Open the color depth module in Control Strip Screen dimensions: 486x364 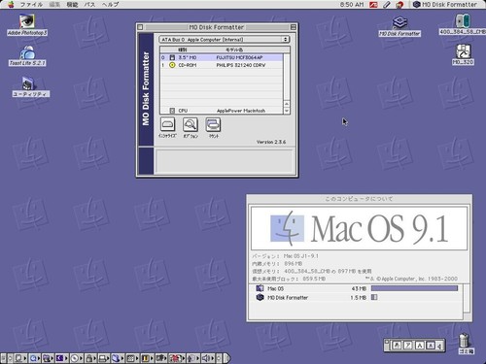tap(147, 358)
